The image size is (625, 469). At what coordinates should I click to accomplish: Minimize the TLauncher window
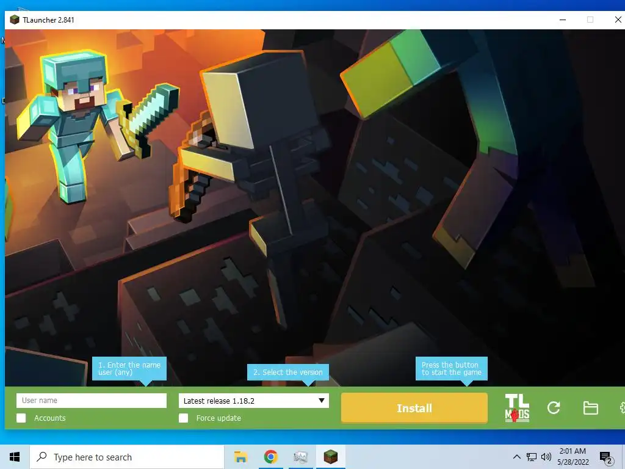(x=563, y=20)
